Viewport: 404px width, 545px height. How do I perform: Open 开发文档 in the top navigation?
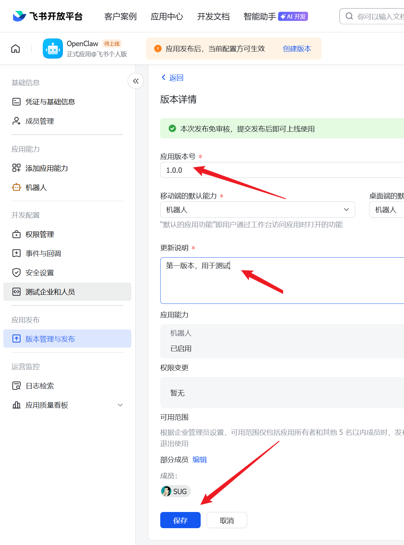[213, 17]
